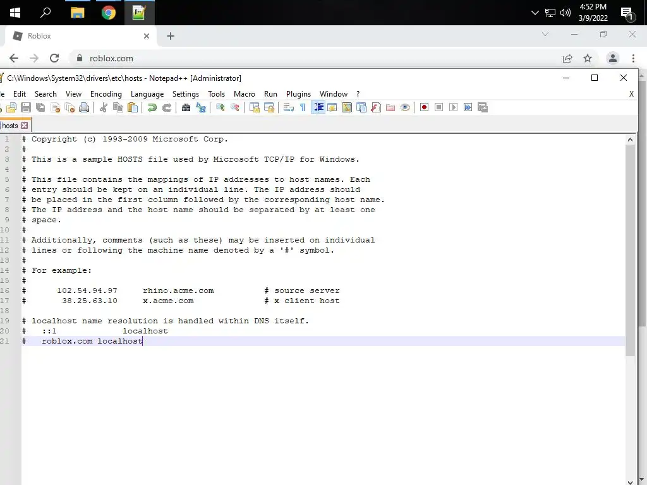Expand the system tray hidden icons chevron
647x485 pixels.
point(535,13)
